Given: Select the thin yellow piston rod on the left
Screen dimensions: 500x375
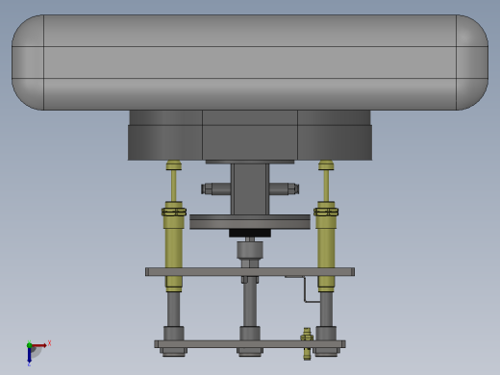Looking at the screenshot, I should coord(174,186).
